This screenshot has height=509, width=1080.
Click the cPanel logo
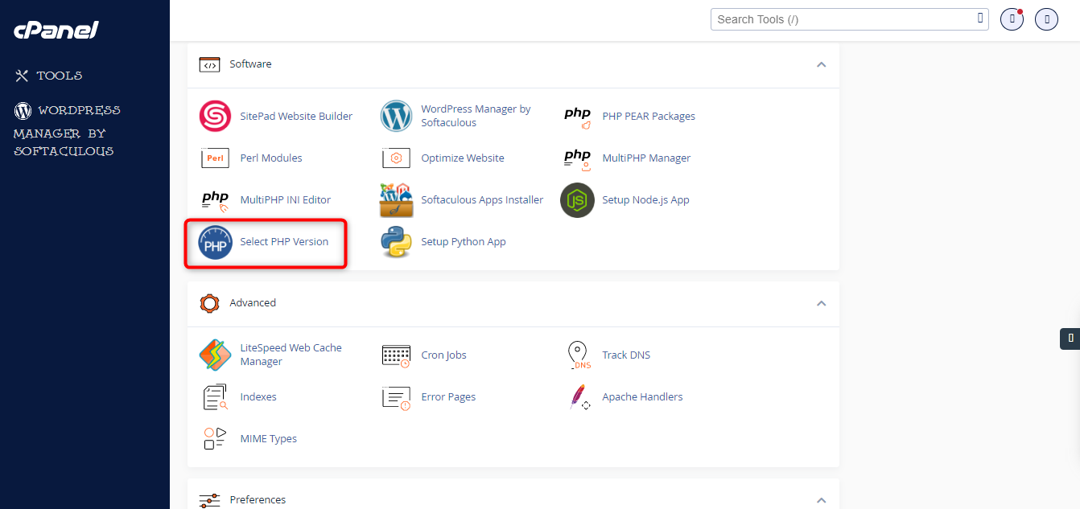(56, 30)
